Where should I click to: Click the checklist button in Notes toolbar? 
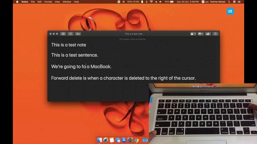[x=71, y=34]
